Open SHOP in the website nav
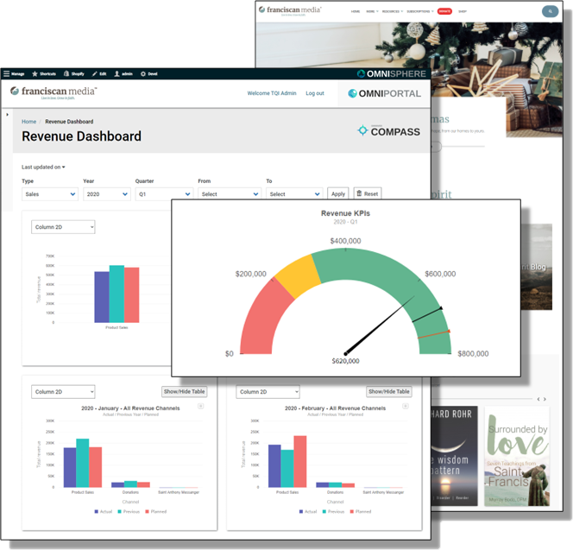Viewport: 573px width, 550px height. coord(463,11)
